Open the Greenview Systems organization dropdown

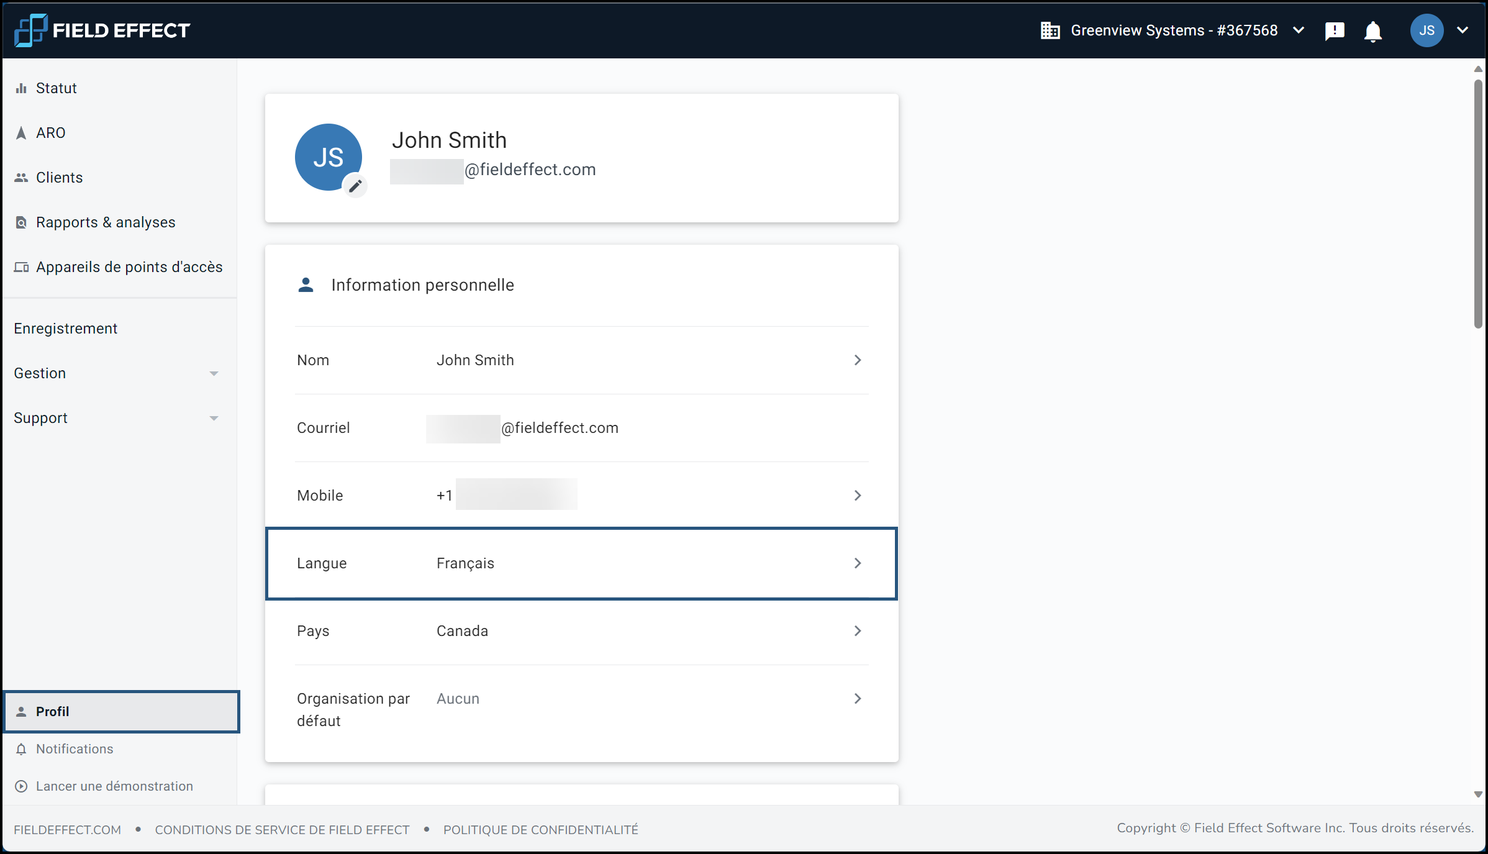(x=1174, y=30)
